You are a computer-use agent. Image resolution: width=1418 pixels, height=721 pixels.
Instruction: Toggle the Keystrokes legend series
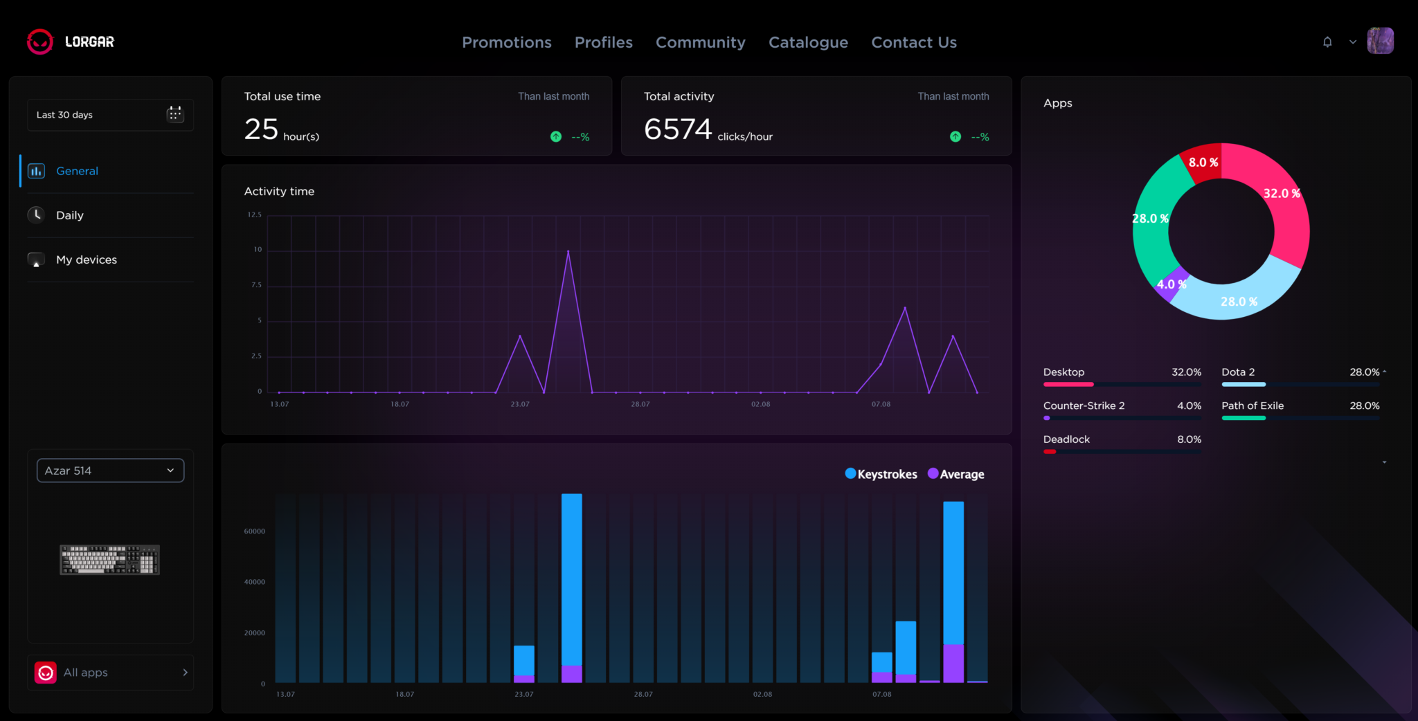(x=881, y=474)
